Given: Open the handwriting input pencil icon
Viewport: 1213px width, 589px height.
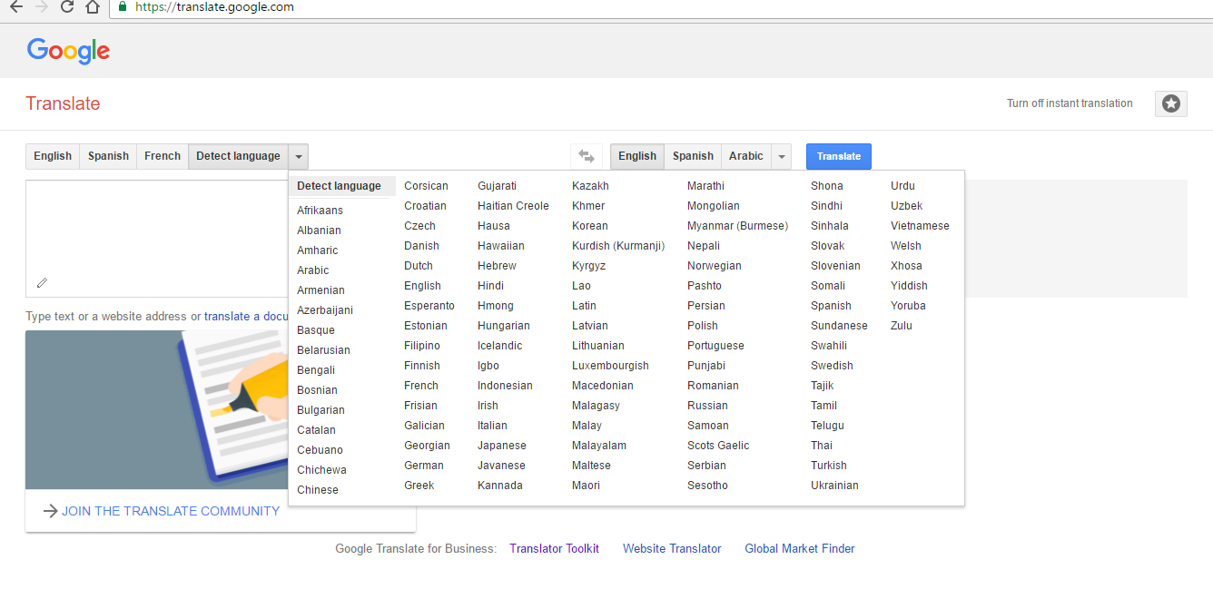Looking at the screenshot, I should (42, 282).
